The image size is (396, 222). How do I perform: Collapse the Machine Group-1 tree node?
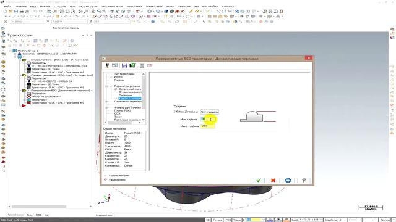click(11, 51)
